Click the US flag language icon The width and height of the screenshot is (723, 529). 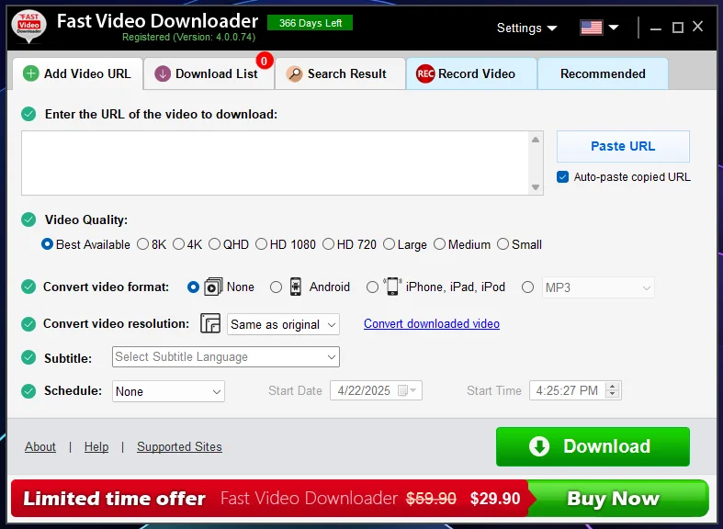coord(591,28)
